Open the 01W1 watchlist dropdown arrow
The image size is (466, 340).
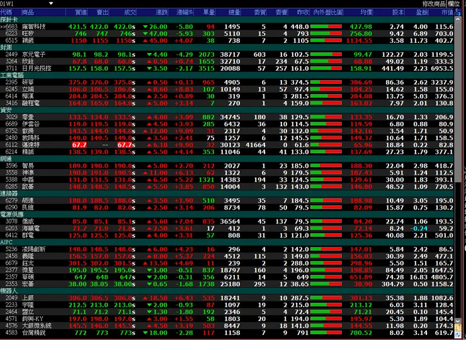(x=51, y=4)
